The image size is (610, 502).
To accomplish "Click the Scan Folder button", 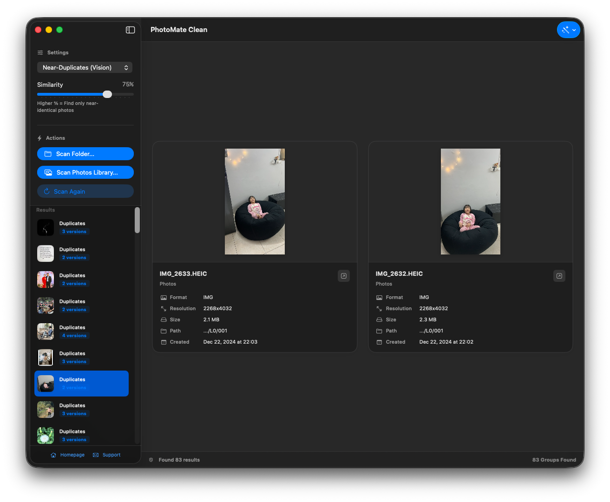I will pos(85,154).
